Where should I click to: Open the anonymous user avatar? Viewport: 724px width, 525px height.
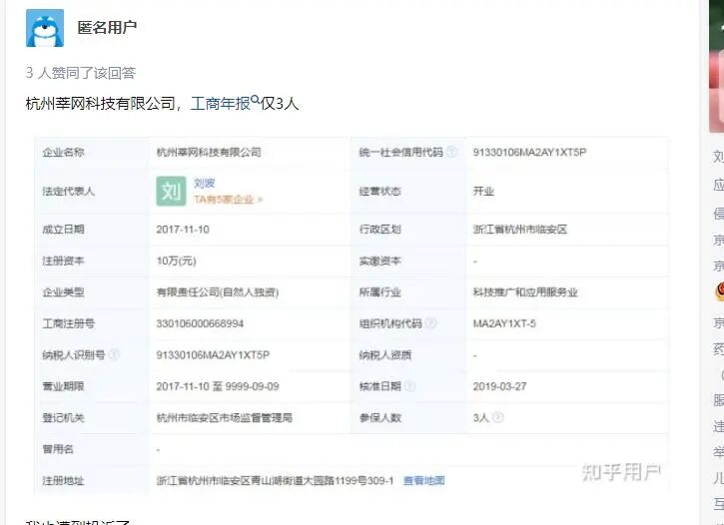(45, 28)
